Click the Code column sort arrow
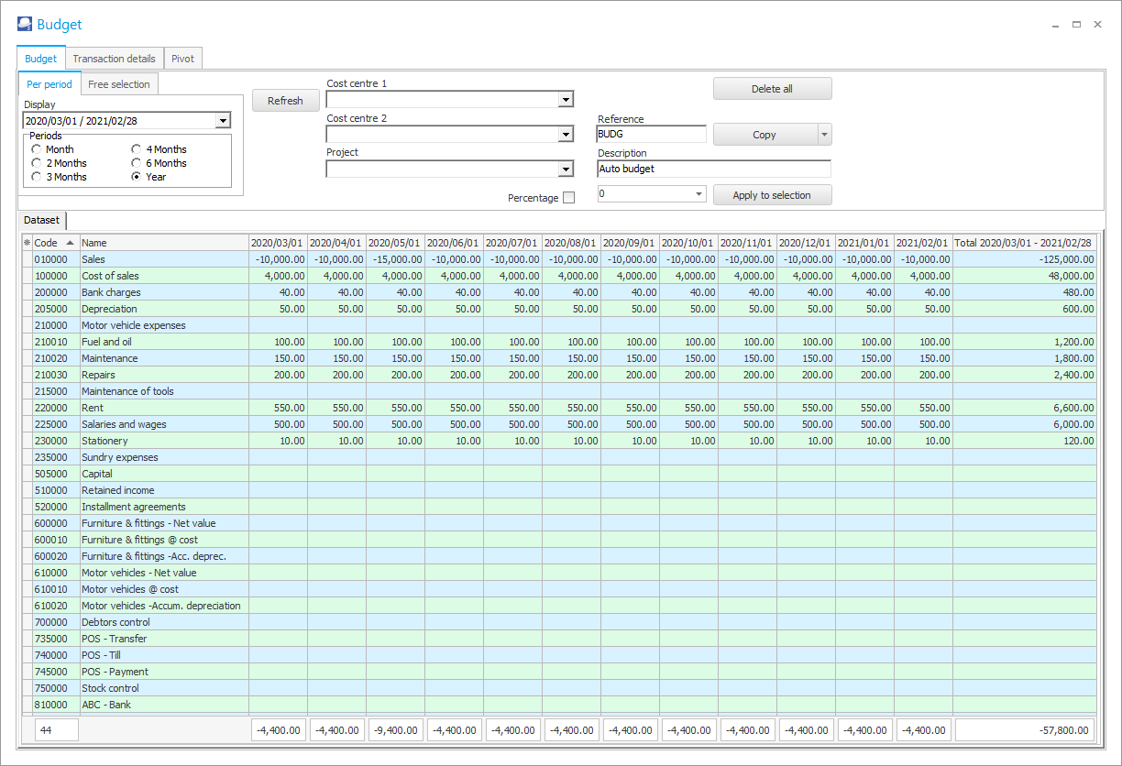Screen dimensions: 1122x766 [x=70, y=243]
